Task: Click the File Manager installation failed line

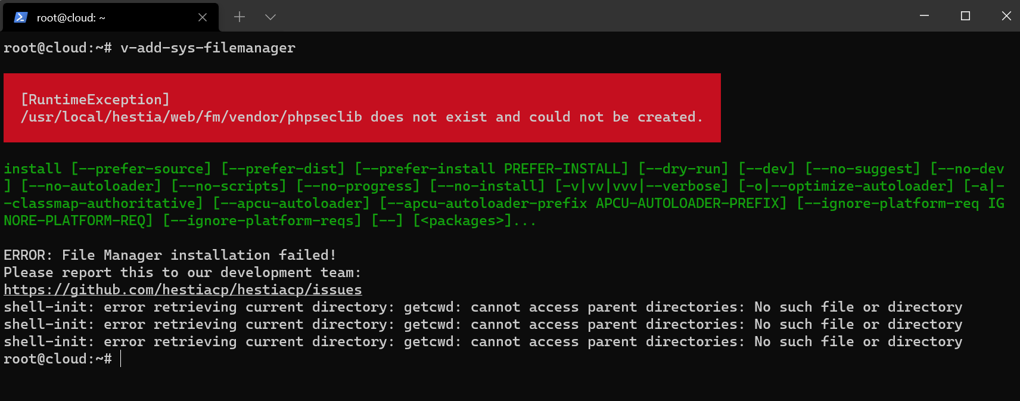Action: point(170,255)
